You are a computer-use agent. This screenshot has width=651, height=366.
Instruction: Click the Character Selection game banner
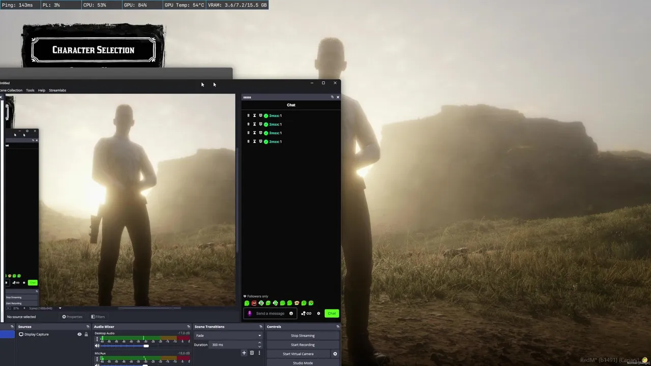(x=93, y=50)
